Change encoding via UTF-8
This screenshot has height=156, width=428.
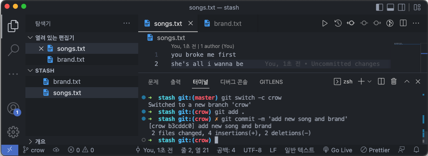click(252, 150)
